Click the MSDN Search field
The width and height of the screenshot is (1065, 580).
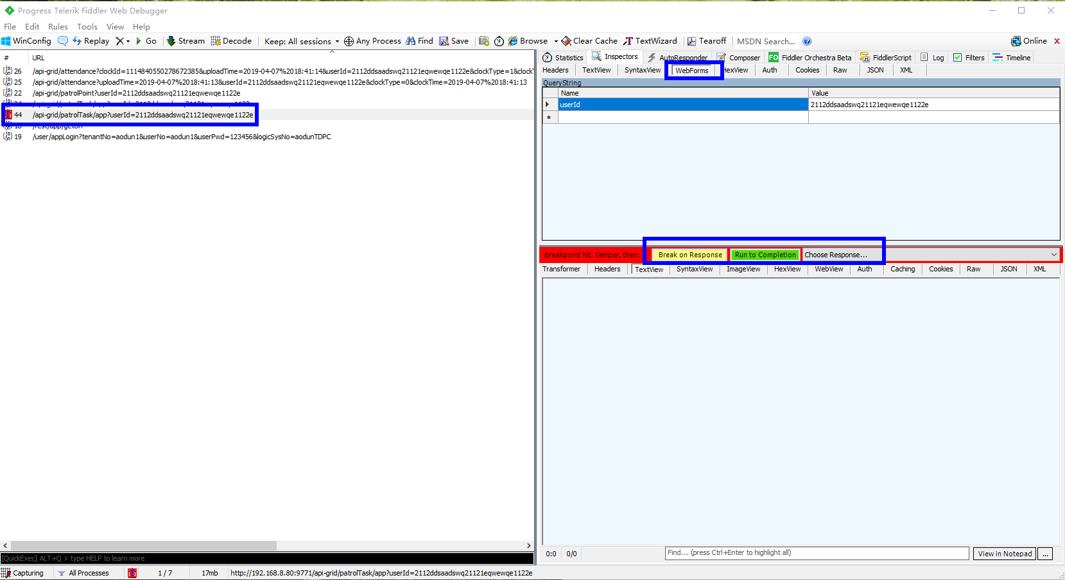click(766, 41)
